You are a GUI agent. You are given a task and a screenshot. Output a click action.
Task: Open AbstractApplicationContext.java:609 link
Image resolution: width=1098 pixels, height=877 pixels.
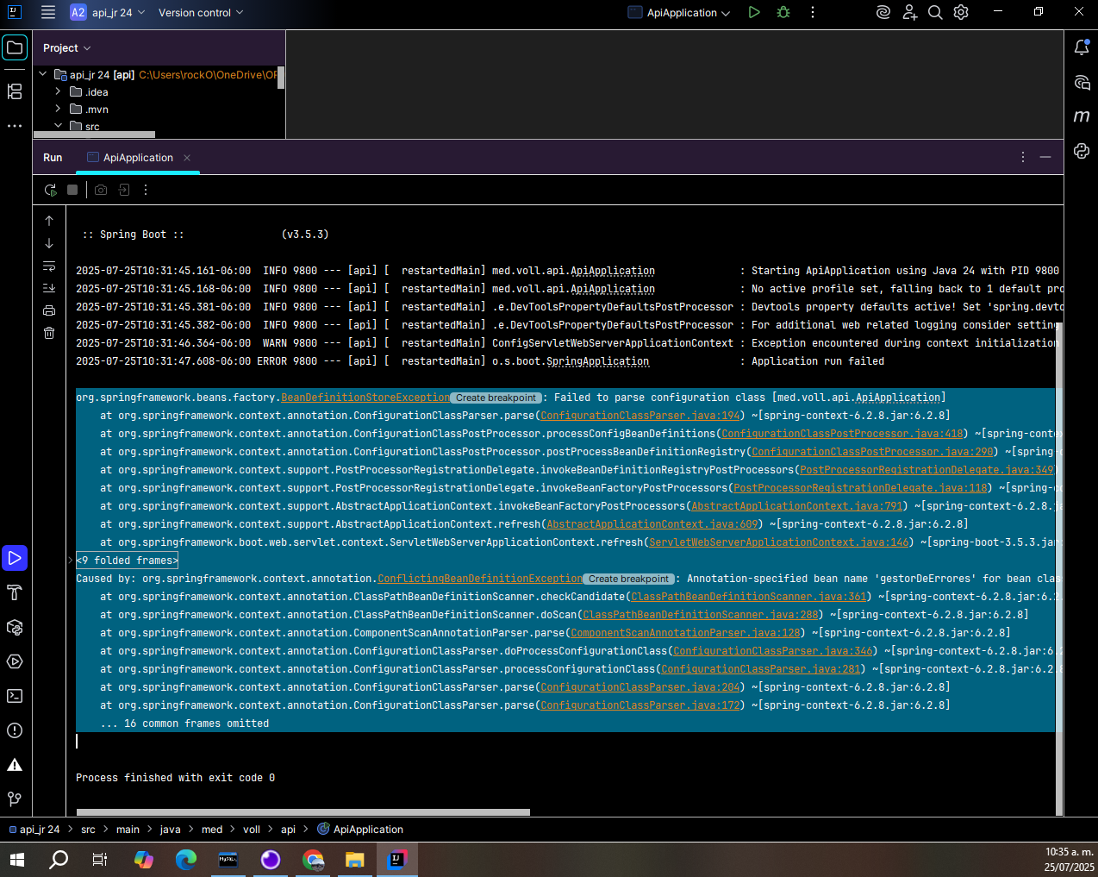tap(652, 524)
